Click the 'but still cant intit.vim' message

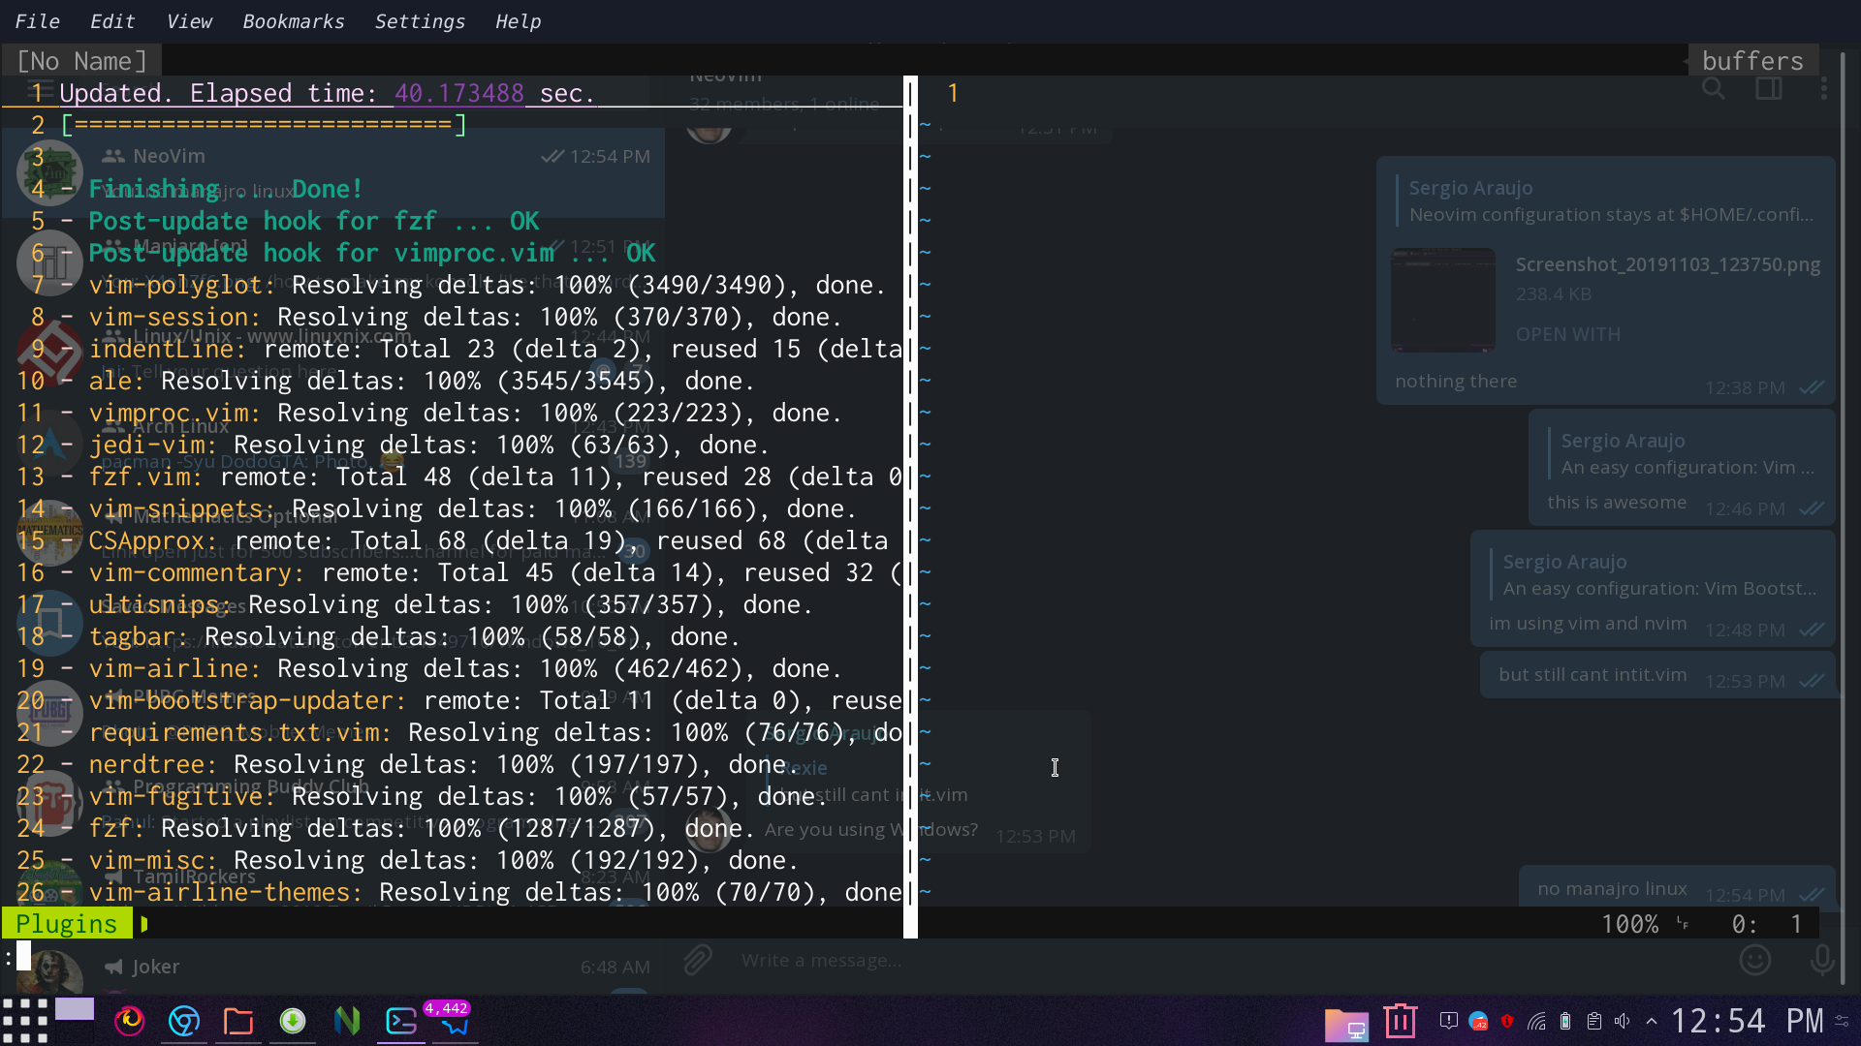[x=1657, y=675]
